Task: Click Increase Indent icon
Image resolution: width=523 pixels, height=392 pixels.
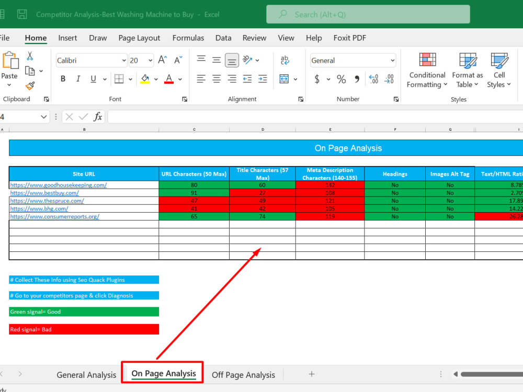Action: click(263, 79)
